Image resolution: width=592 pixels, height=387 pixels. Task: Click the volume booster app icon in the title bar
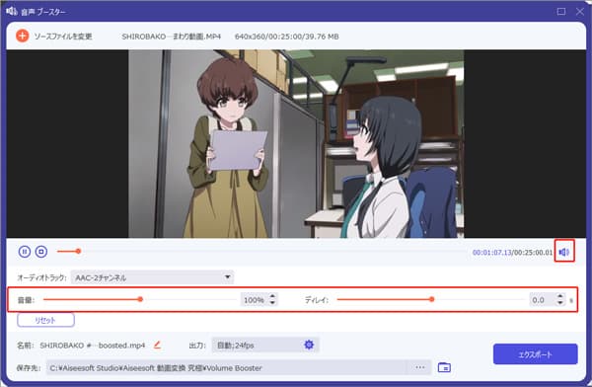point(12,11)
